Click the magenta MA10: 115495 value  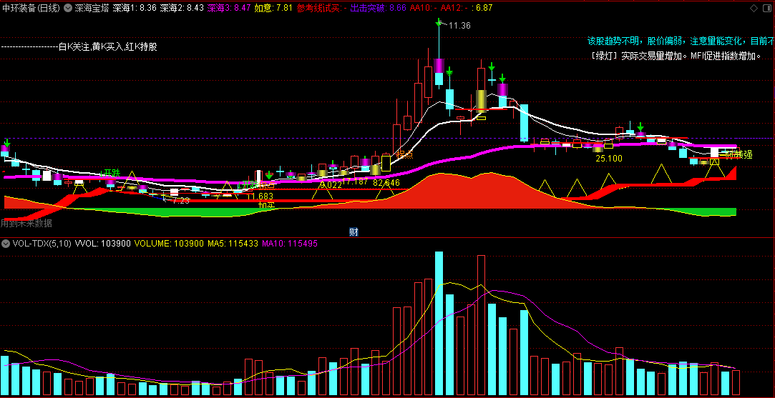(290, 244)
